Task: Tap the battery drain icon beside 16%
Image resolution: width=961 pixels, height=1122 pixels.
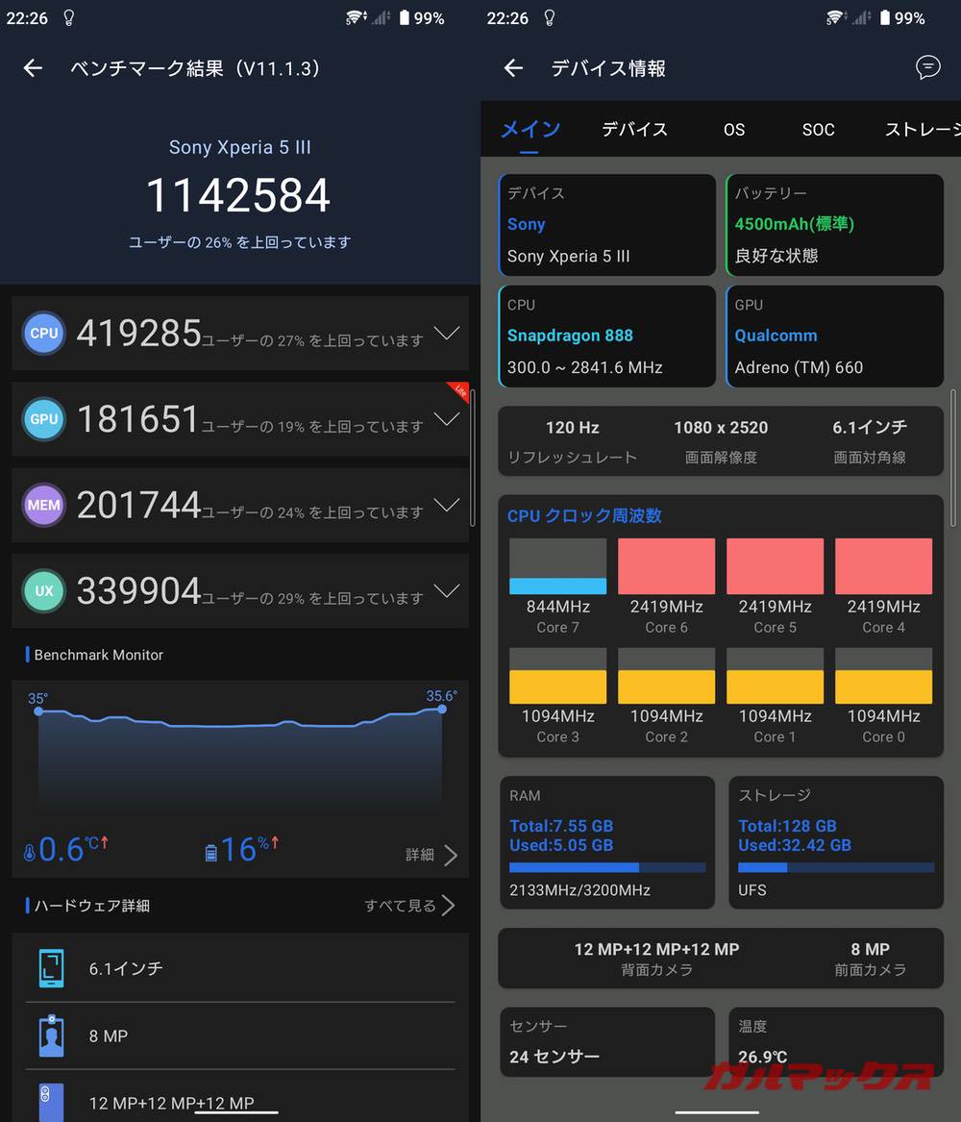Action: tap(210, 853)
